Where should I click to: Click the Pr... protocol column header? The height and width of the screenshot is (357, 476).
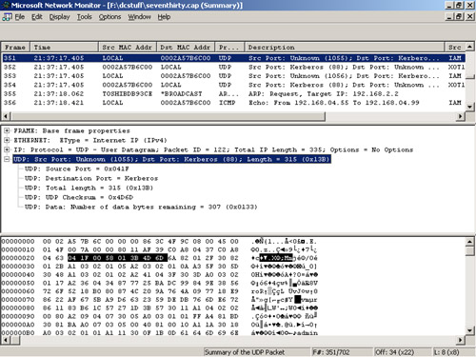[229, 47]
